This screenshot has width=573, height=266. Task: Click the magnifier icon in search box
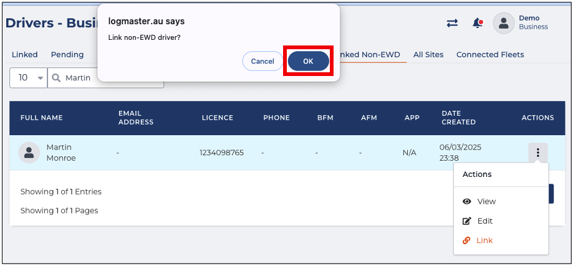pyautogui.click(x=56, y=78)
